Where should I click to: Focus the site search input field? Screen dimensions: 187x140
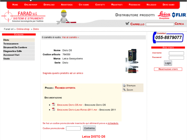point(160,24)
